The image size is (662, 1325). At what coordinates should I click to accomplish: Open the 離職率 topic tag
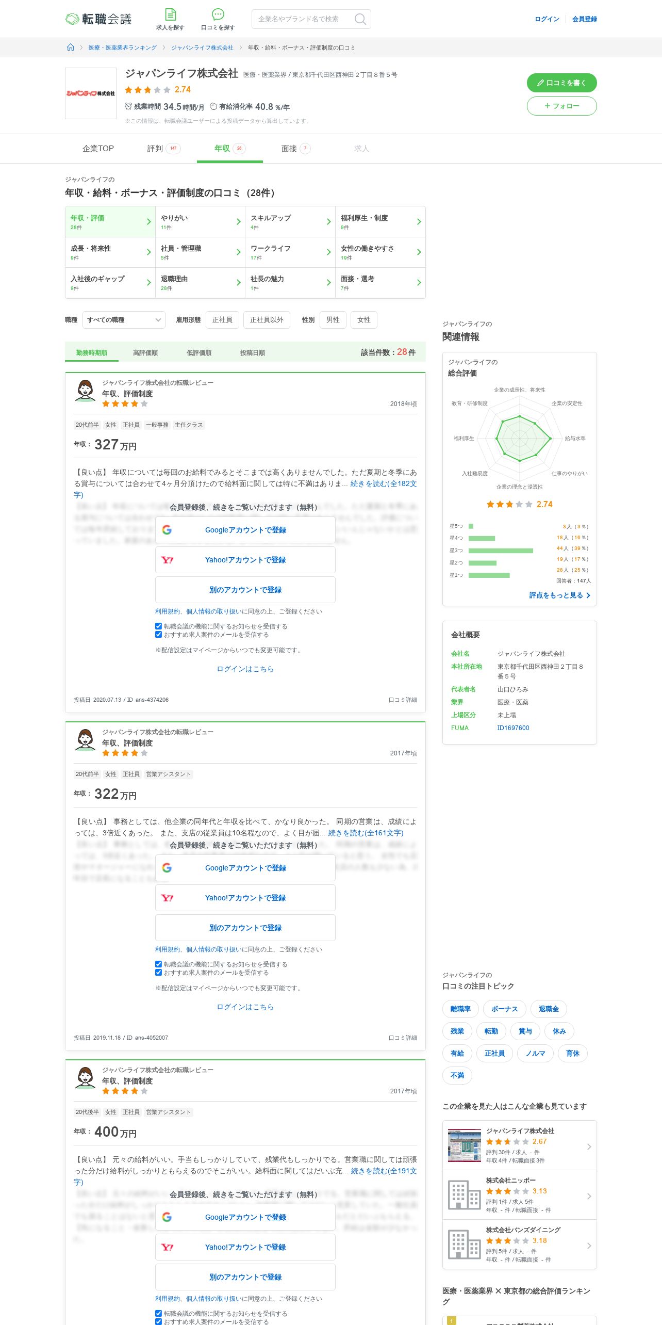pos(460,1009)
